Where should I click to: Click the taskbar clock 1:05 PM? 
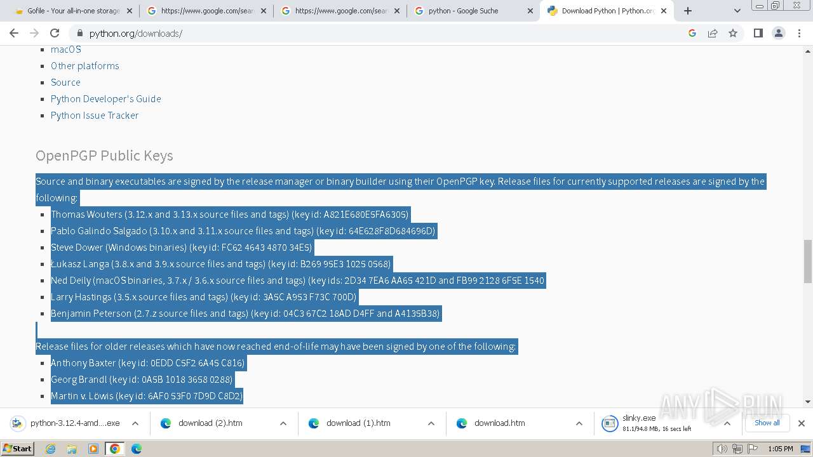click(x=781, y=449)
